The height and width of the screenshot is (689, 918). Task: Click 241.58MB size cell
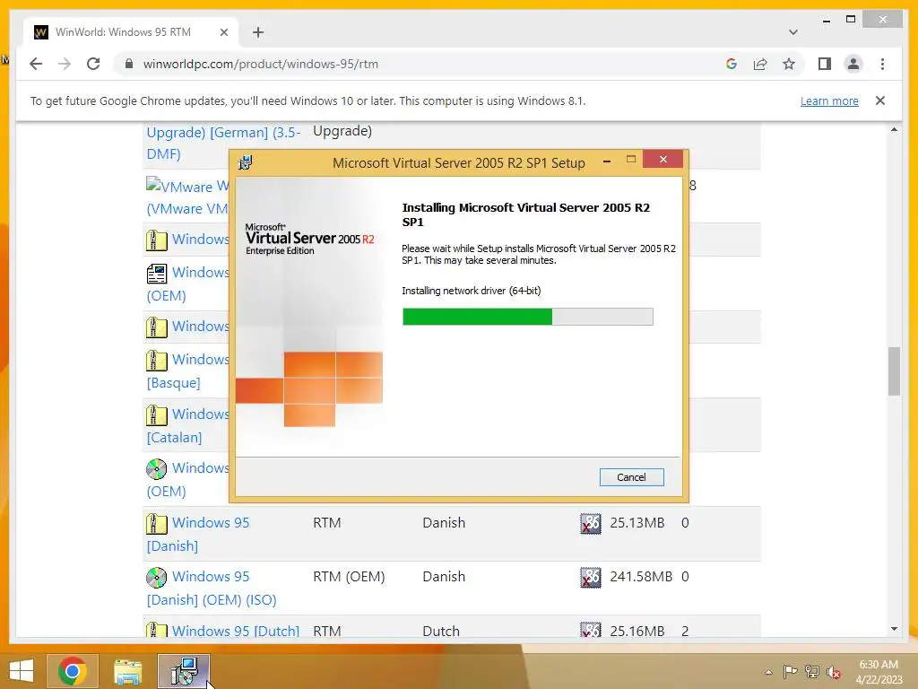click(640, 577)
